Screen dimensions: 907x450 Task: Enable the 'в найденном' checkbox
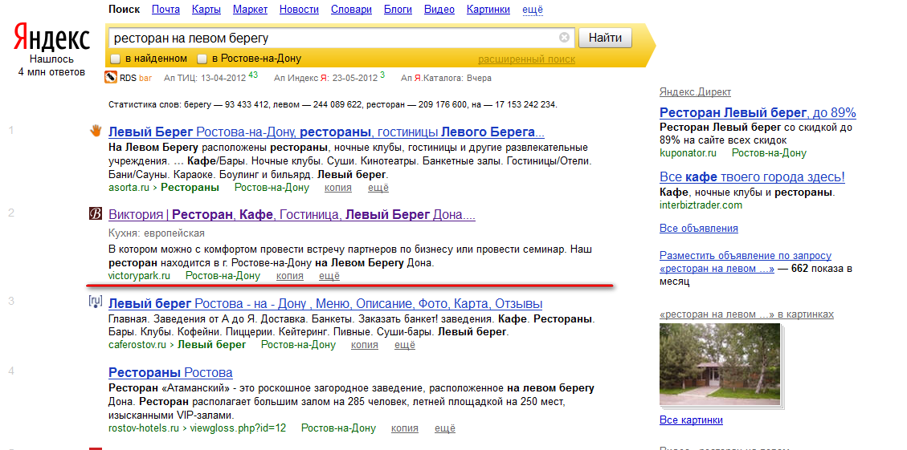click(115, 59)
